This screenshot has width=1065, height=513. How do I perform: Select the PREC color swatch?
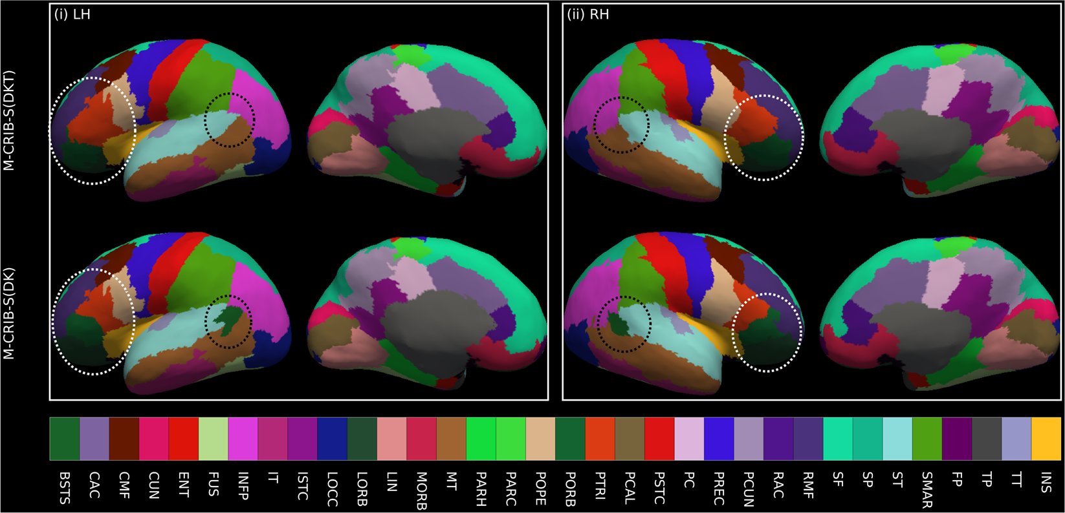click(719, 439)
